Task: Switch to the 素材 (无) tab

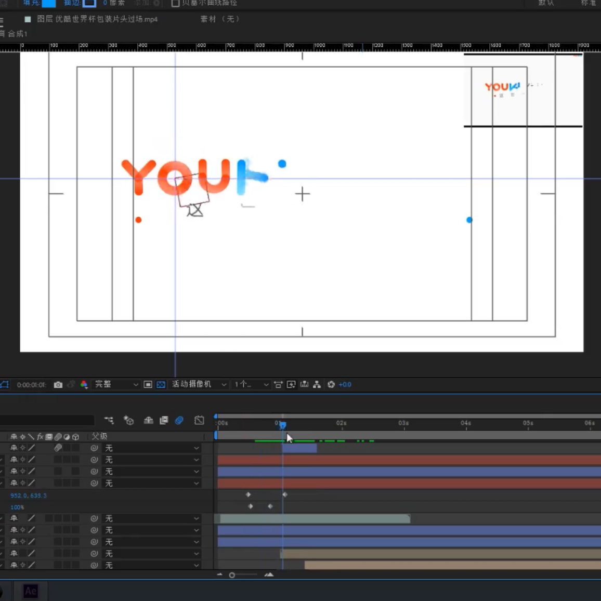Action: (x=220, y=19)
